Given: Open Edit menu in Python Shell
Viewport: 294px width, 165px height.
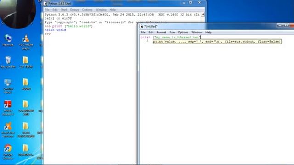Looking at the screenshot, I should 55,10.
